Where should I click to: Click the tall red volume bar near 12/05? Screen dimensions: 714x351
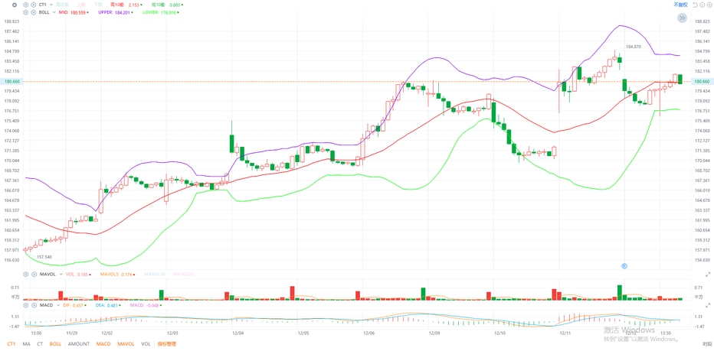pyautogui.click(x=292, y=293)
